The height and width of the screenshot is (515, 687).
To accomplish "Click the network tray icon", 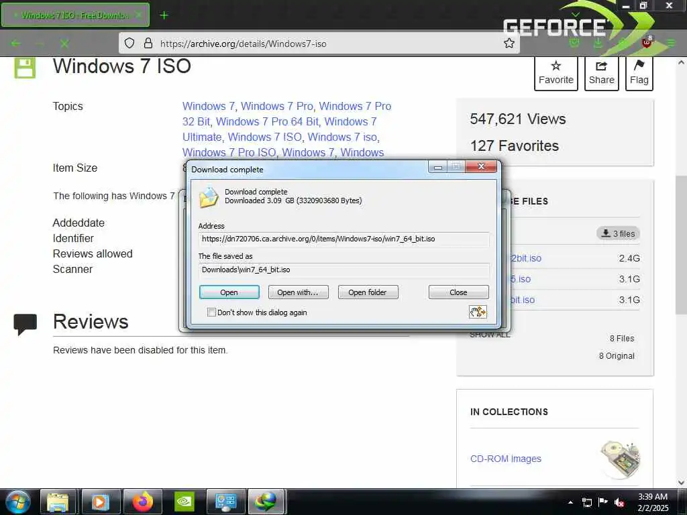I will (x=586, y=502).
